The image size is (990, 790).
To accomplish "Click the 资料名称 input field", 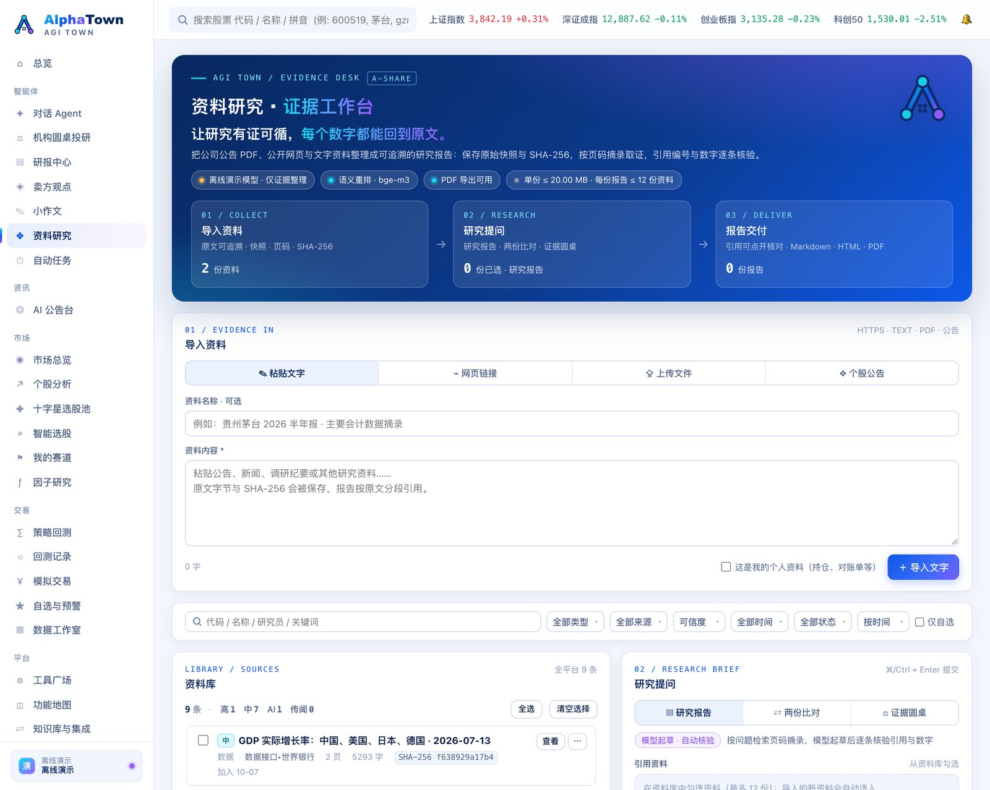I will (572, 423).
